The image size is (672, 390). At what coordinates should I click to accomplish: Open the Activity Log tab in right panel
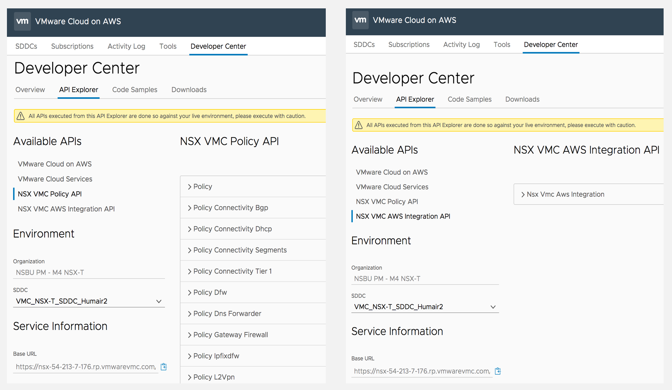(461, 44)
